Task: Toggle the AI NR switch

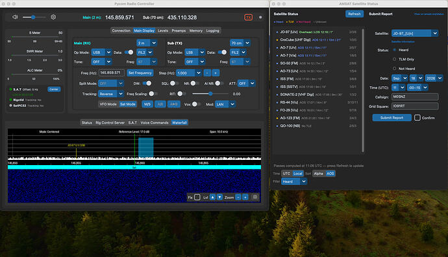Action: 219,84
